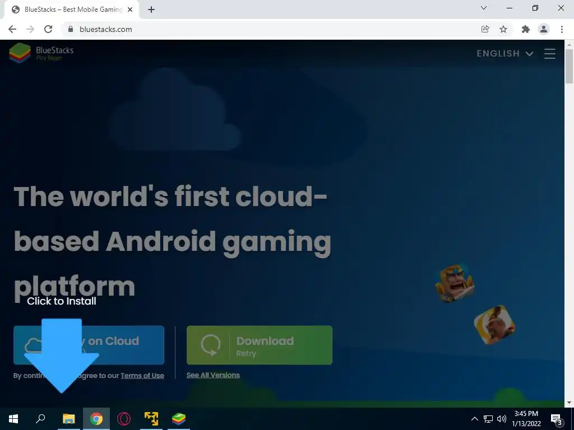Click the green Download Retry button
This screenshot has height=430, width=574.
260,345
